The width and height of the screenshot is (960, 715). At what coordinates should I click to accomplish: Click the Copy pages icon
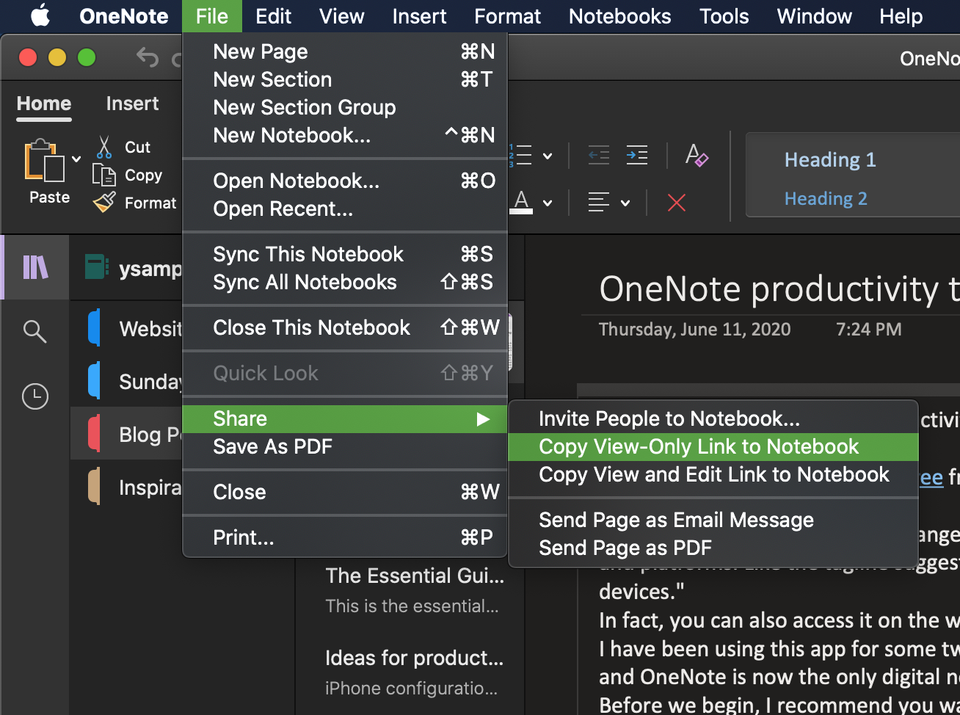pyautogui.click(x=104, y=175)
